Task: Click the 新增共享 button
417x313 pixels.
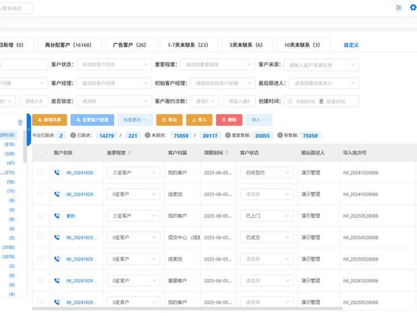Action: (x=50, y=120)
